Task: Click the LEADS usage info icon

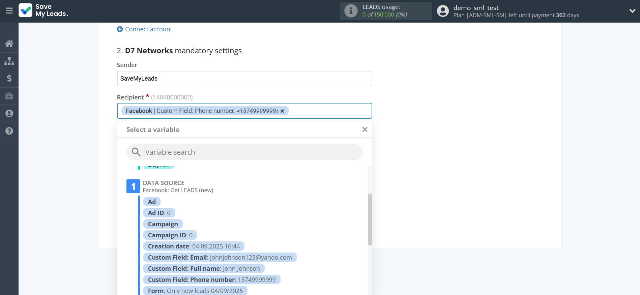Action: [x=351, y=11]
